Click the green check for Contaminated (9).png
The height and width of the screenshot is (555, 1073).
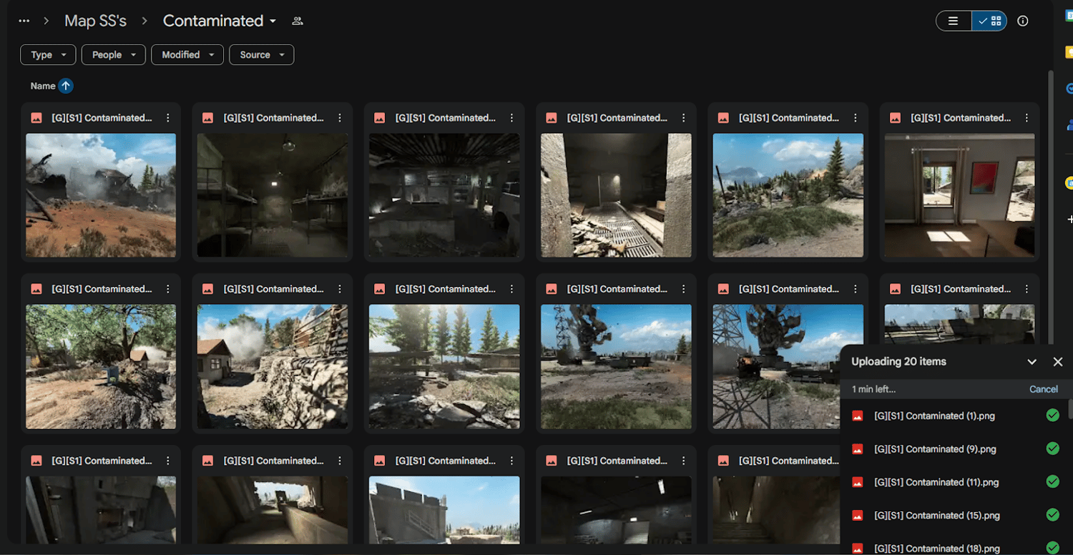[x=1053, y=449]
